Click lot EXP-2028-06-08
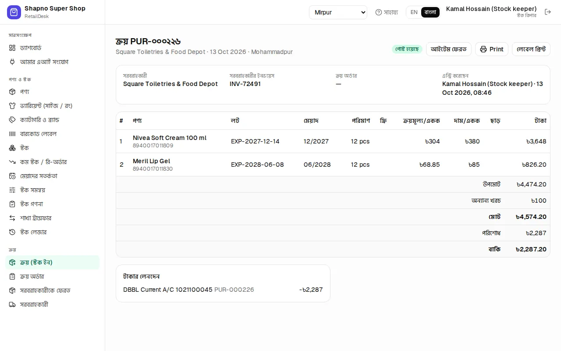The width and height of the screenshot is (561, 351). [x=257, y=165]
